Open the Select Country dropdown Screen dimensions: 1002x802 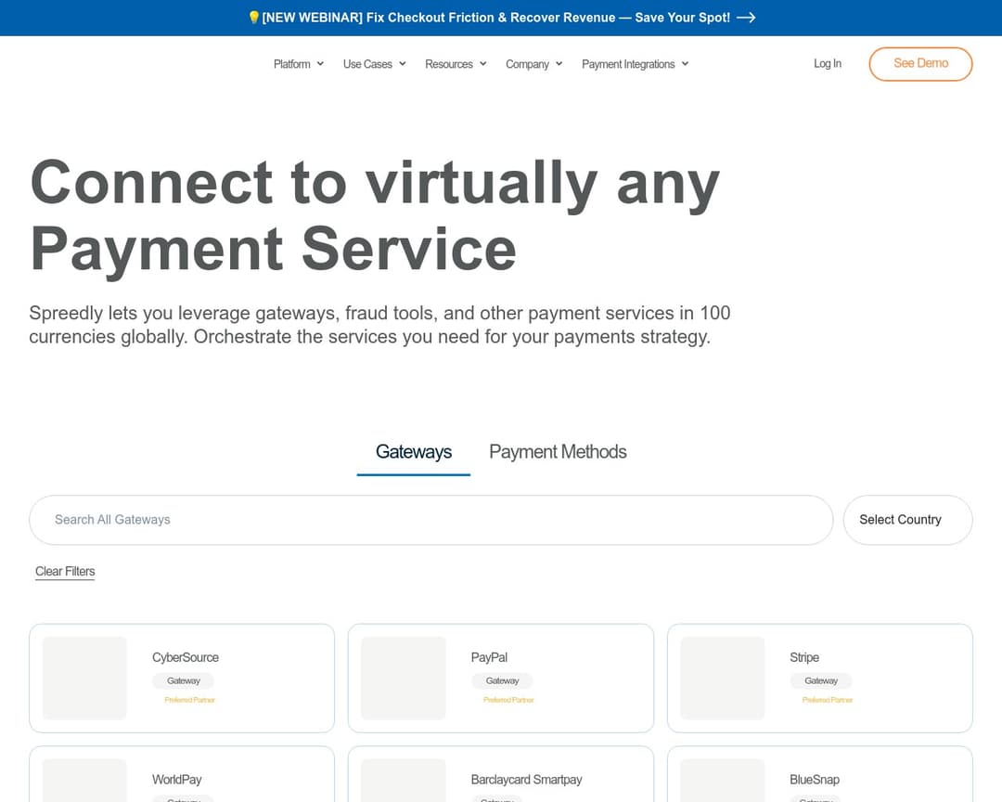tap(908, 520)
